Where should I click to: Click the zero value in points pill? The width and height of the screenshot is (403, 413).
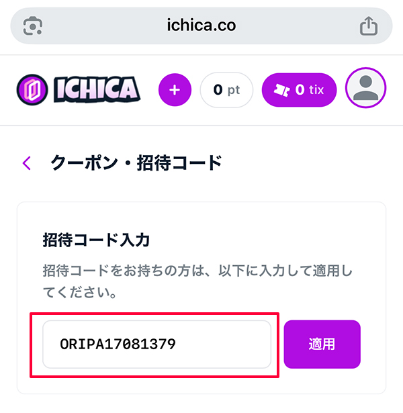218,90
